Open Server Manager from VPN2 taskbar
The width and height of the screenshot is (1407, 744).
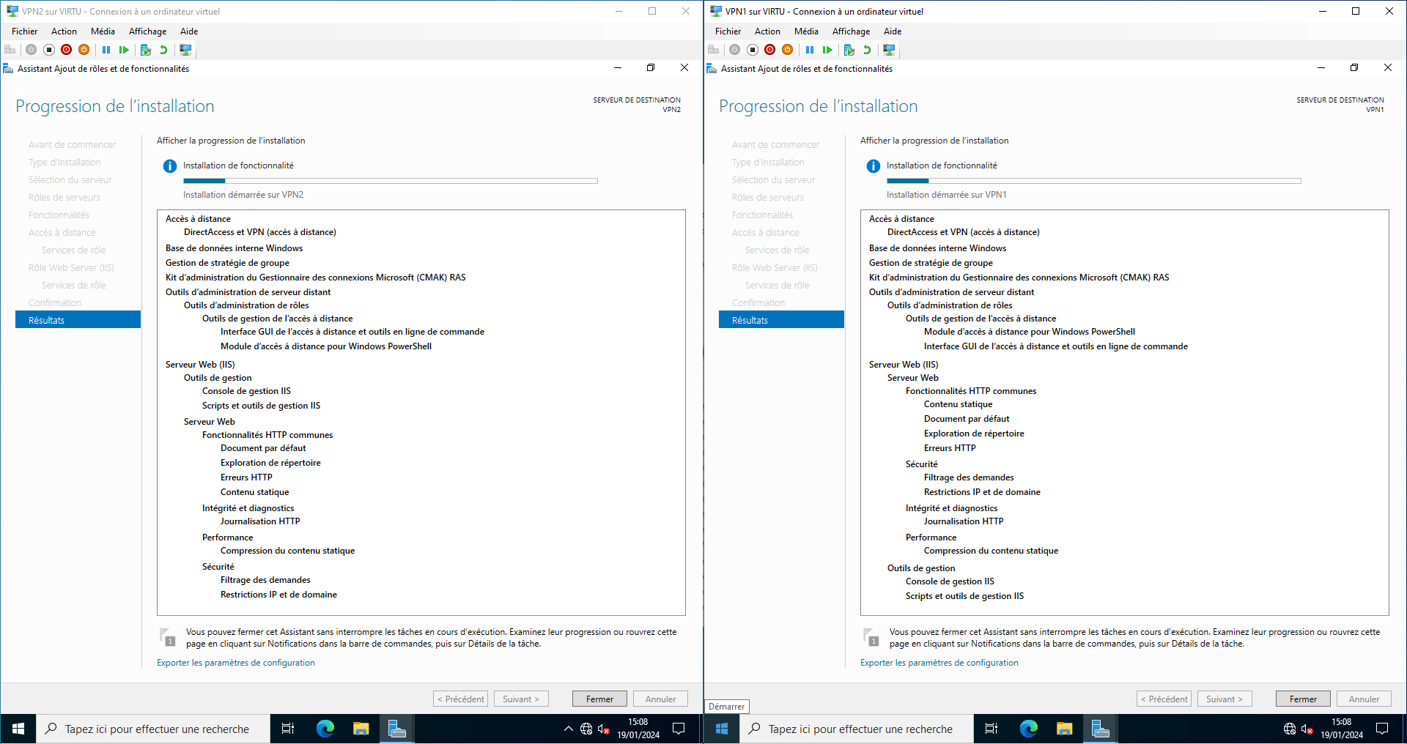pyautogui.click(x=396, y=729)
